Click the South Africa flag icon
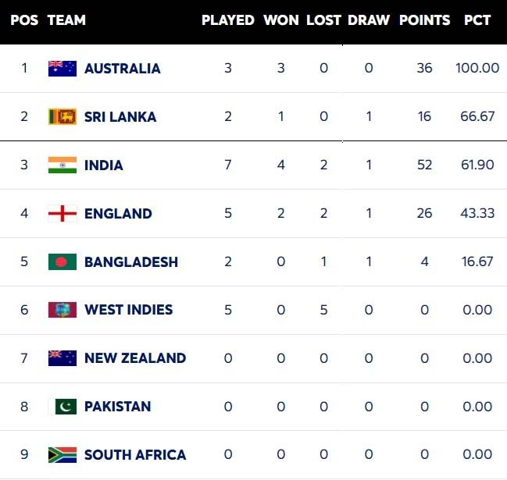This screenshot has width=507, height=480. coord(62,455)
